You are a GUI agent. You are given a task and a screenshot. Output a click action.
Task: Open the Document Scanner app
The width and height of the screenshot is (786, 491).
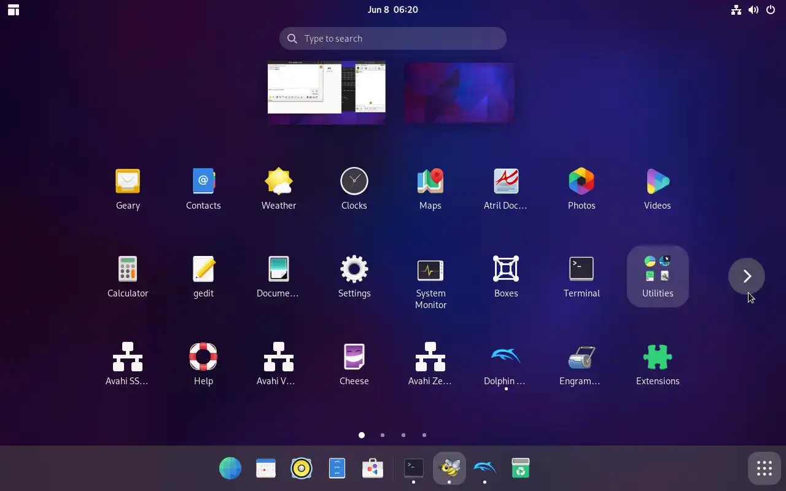[x=279, y=277]
